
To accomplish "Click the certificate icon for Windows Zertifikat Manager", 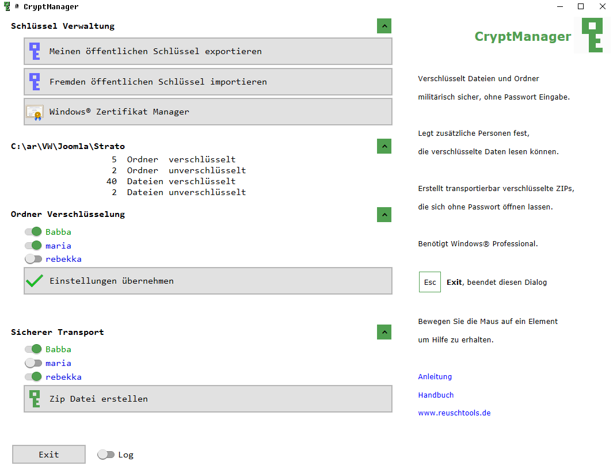I will [x=35, y=113].
